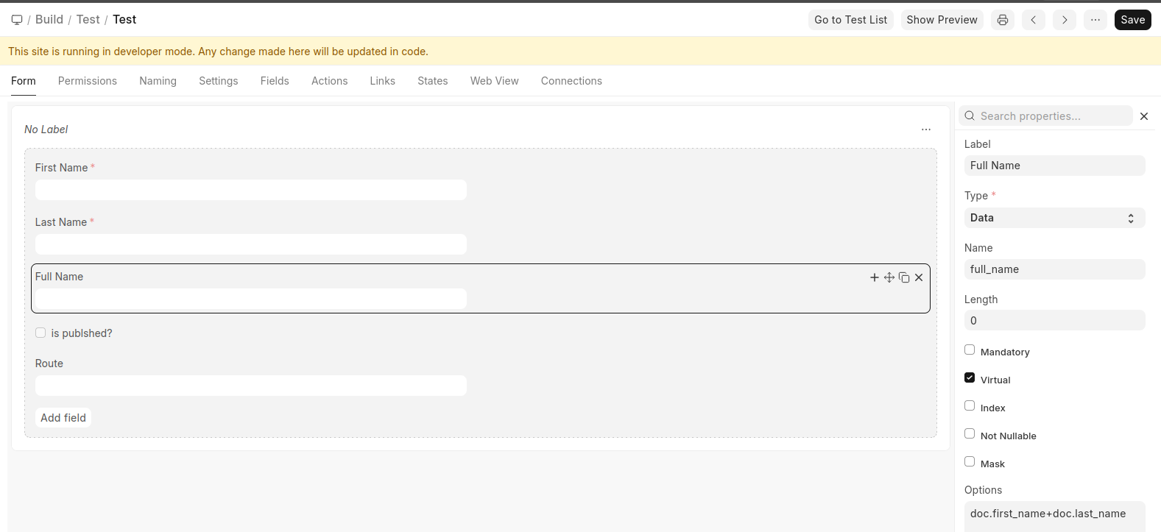Viewport: 1161px width, 532px height.
Task: Click the plus icon on Full Name field
Action: 874,277
